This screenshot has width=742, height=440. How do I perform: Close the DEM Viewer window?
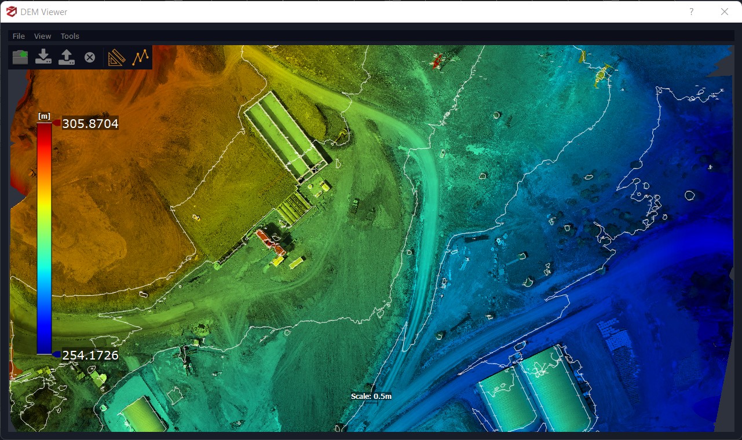click(x=724, y=12)
